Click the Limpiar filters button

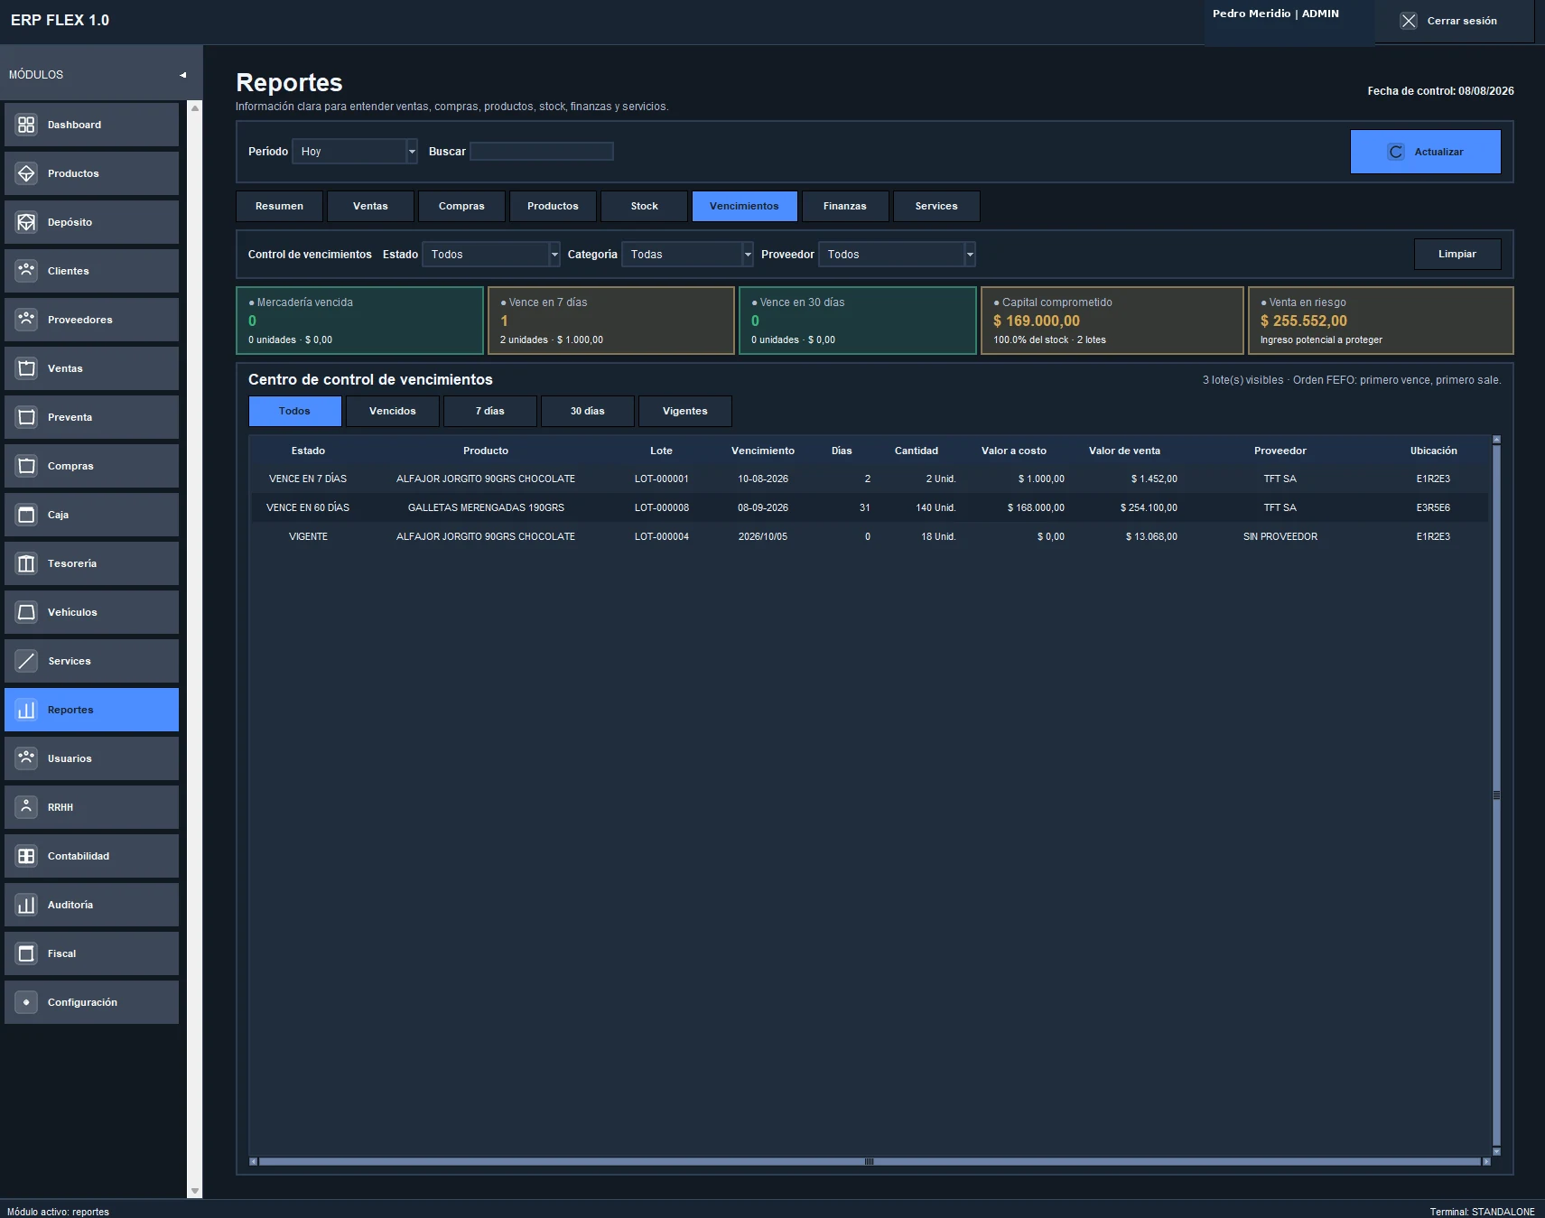pyautogui.click(x=1457, y=254)
